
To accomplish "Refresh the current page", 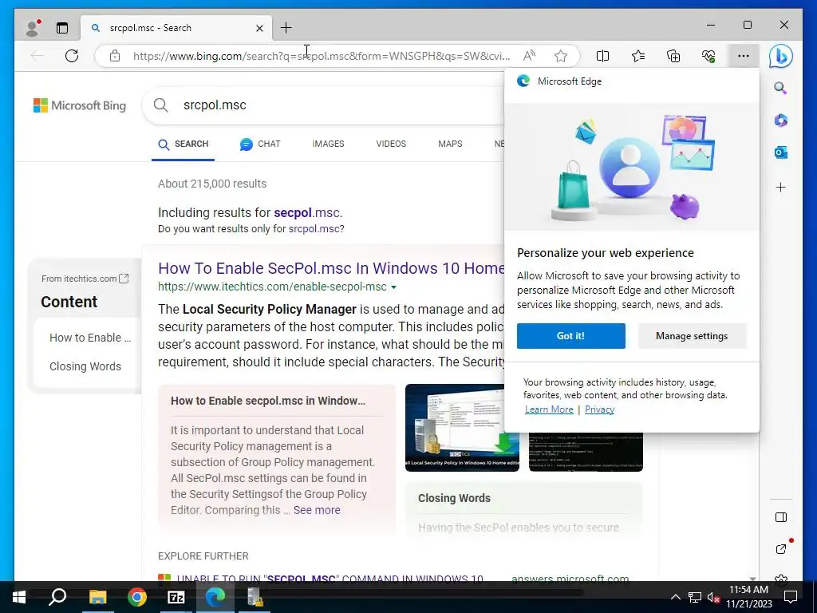I will tap(72, 56).
